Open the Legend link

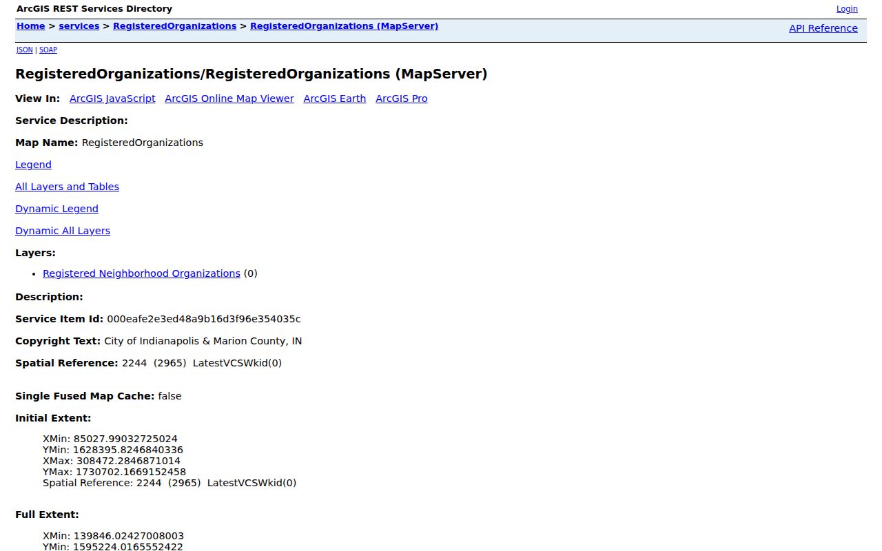(x=33, y=165)
